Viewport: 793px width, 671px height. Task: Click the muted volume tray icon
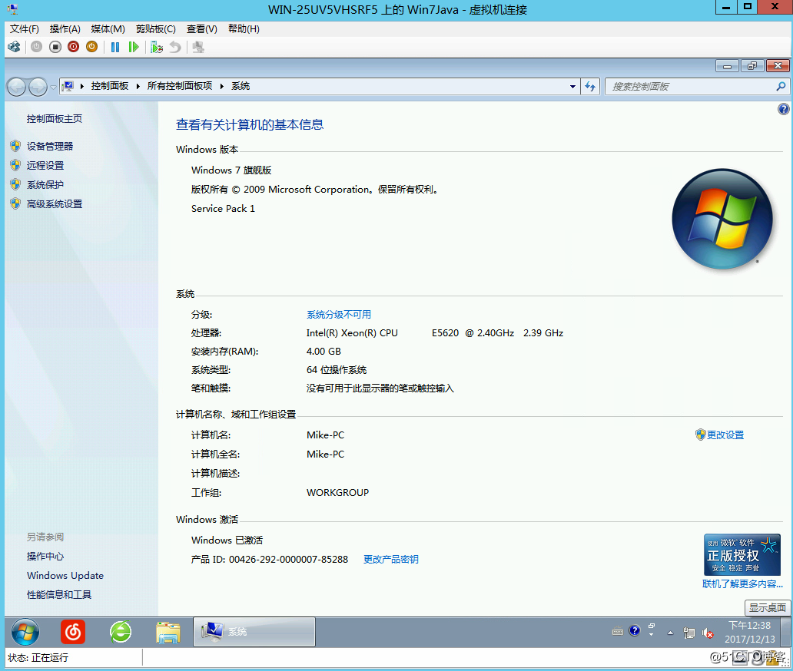(x=708, y=633)
